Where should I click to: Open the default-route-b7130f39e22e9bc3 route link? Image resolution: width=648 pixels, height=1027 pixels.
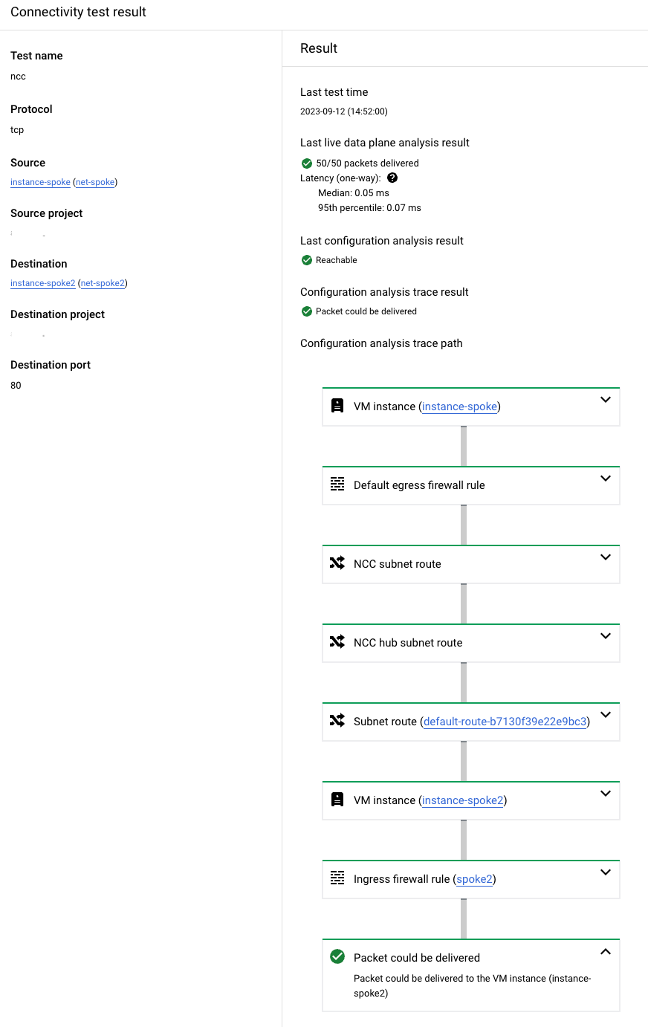505,722
